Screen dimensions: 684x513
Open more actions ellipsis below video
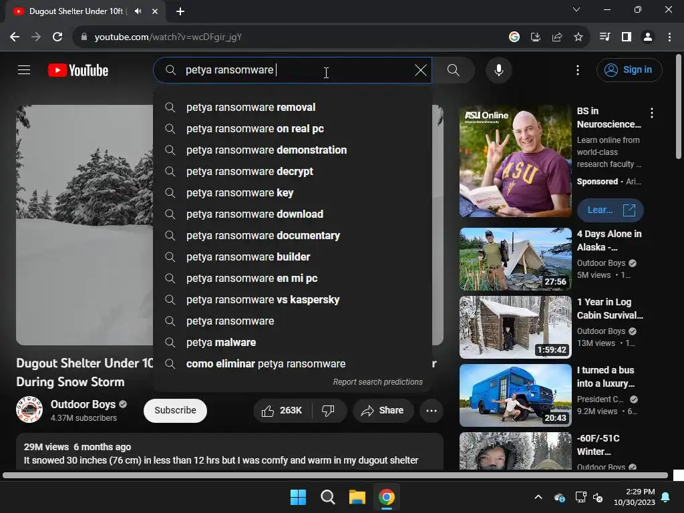point(432,411)
